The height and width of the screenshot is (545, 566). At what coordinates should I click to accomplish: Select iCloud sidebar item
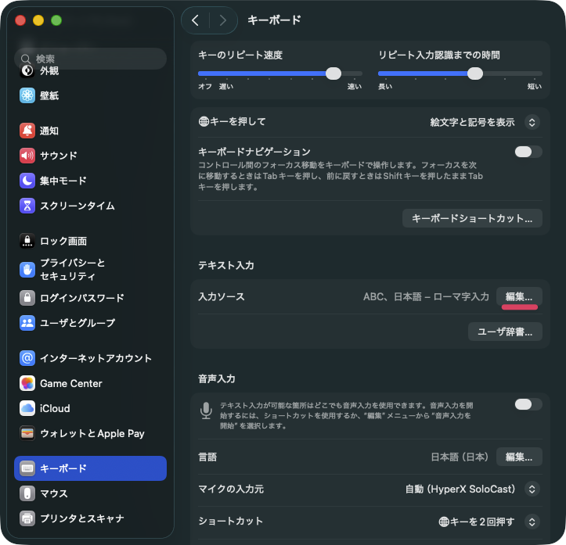tap(90, 408)
